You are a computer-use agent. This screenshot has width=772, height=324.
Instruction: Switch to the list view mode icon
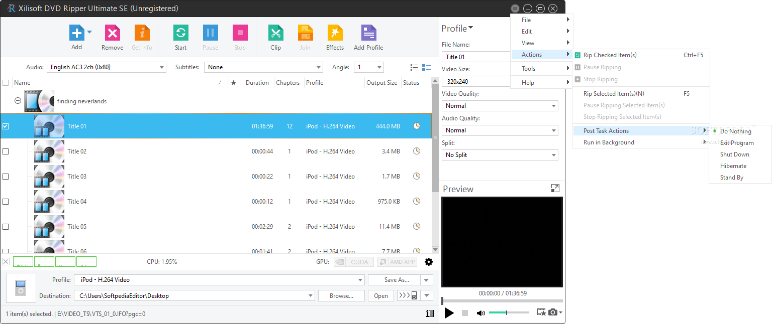[414, 67]
